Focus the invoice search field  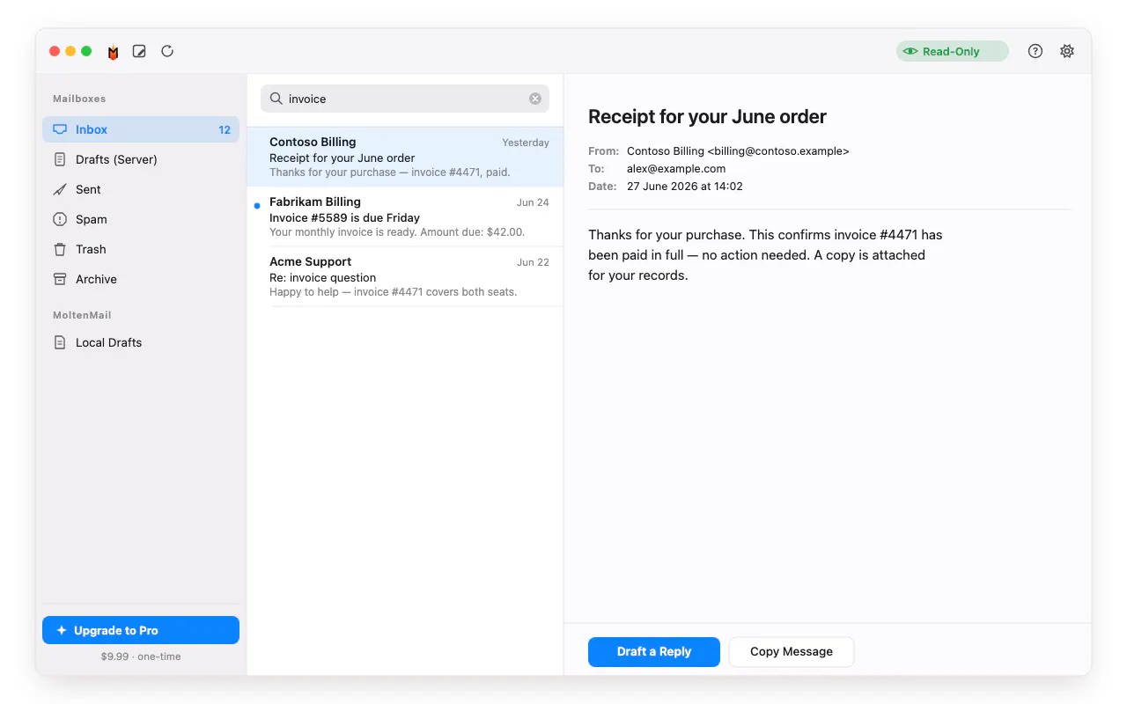pyautogui.click(x=405, y=99)
